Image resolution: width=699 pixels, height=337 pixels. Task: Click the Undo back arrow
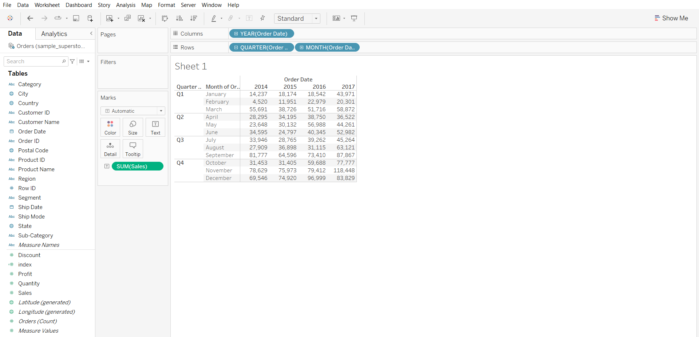tap(30, 19)
